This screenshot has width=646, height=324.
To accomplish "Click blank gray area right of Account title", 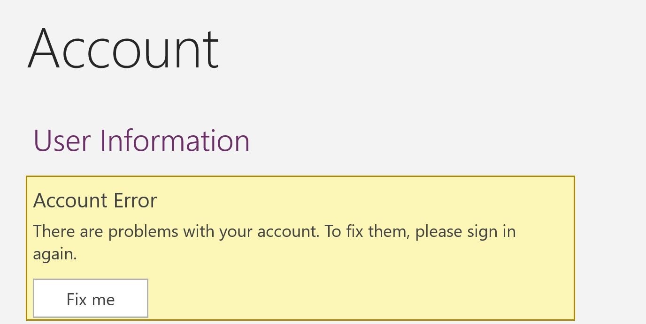I will [423, 49].
